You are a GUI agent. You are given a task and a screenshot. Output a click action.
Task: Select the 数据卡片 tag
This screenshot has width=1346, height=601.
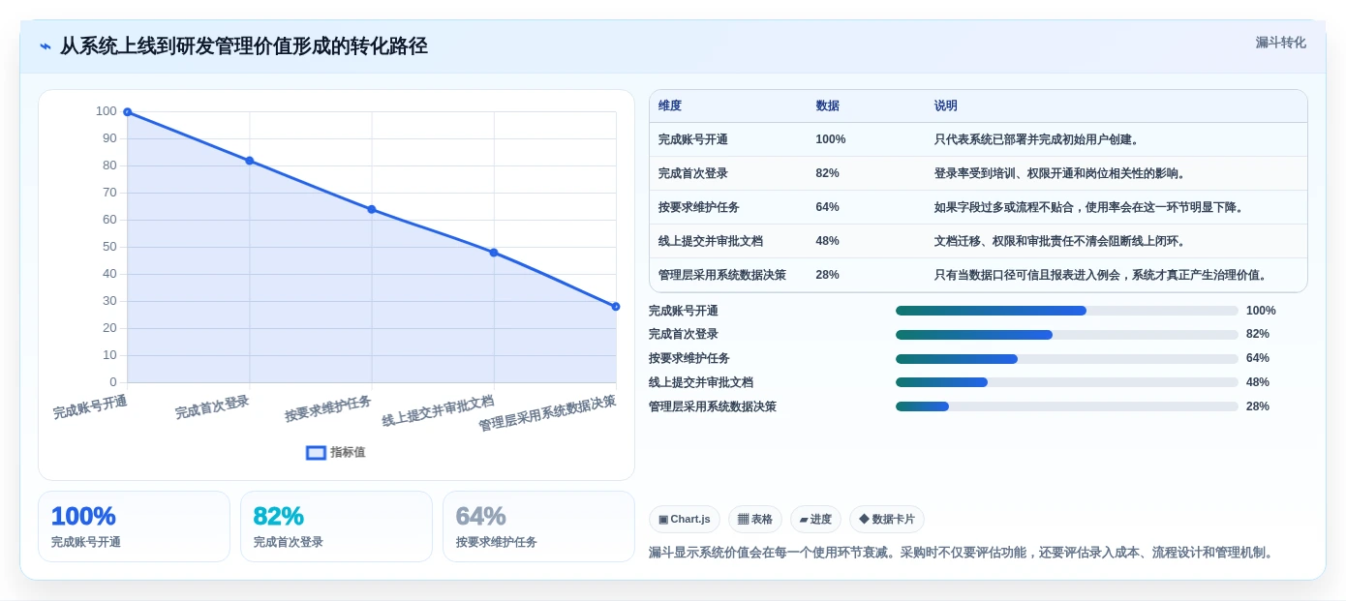click(887, 519)
